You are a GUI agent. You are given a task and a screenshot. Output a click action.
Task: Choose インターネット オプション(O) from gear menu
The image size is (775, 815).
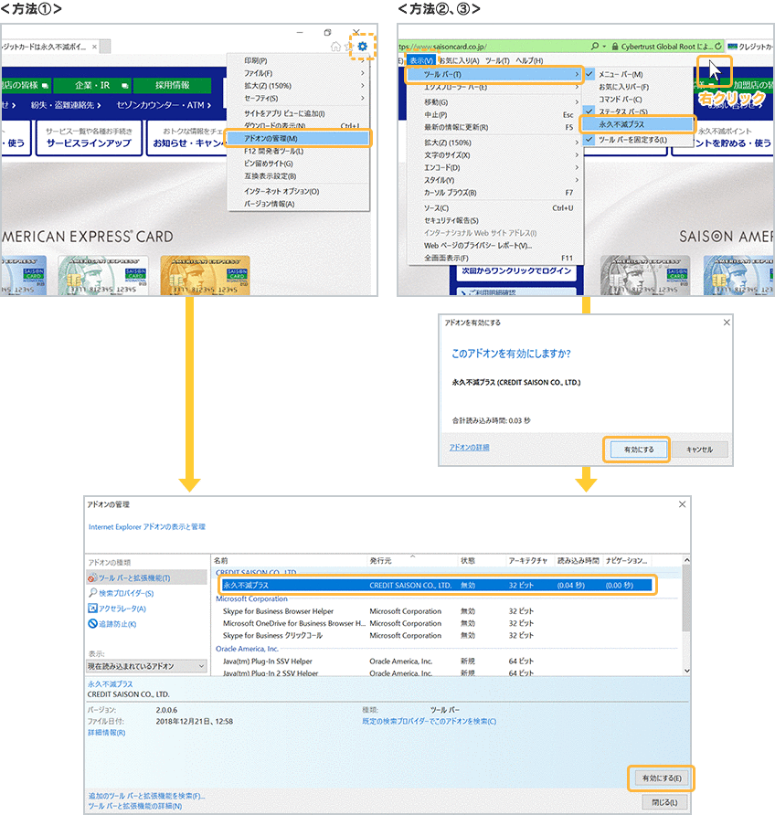coord(299,191)
